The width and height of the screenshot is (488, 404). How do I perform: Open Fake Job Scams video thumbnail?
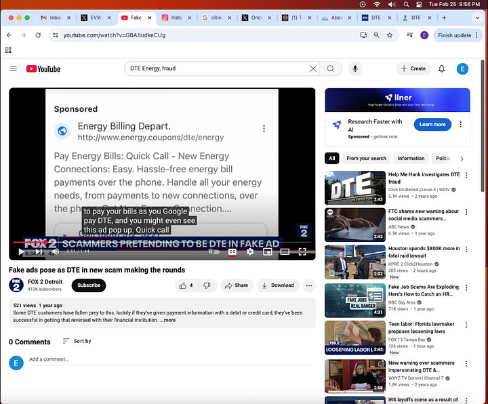(x=355, y=300)
